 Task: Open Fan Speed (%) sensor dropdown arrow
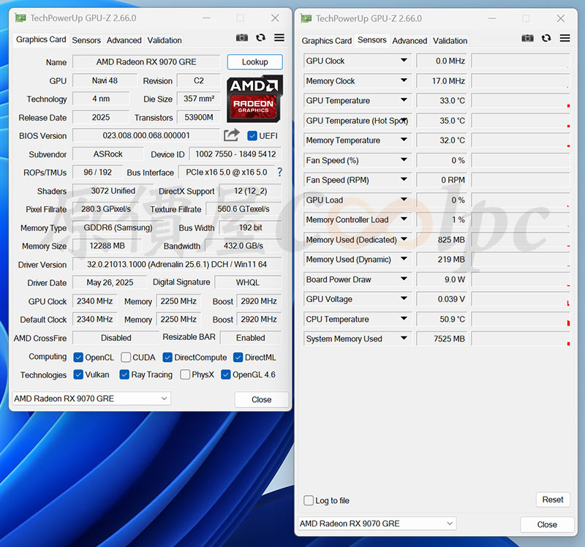coord(404,159)
